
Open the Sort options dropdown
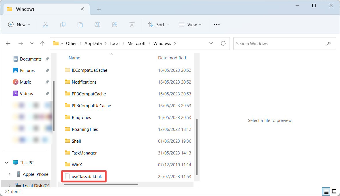158,25
